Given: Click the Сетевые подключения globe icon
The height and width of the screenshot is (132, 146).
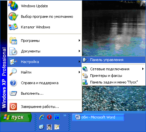Looking at the screenshot, I should click(85, 69).
